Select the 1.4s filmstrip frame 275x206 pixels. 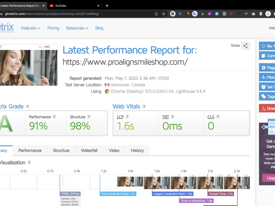pyautogui.click(x=130, y=182)
